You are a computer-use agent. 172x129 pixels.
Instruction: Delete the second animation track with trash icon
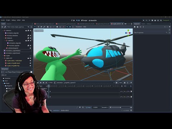coord(131,97)
